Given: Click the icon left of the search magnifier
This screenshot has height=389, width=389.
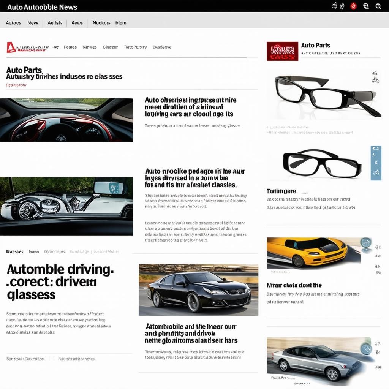Looking at the screenshot, I should pyautogui.click(x=366, y=6).
